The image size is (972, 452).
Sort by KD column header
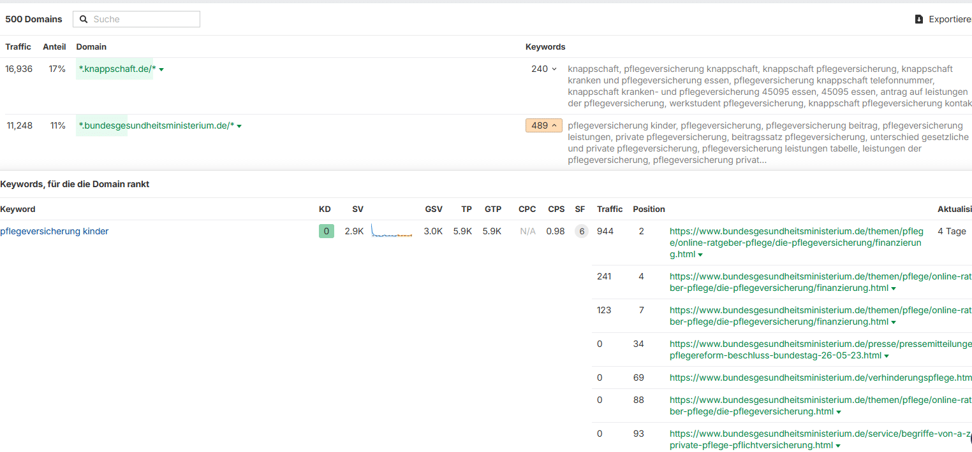325,209
